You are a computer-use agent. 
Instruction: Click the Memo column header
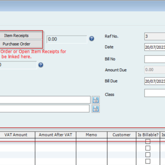tap(91, 135)
